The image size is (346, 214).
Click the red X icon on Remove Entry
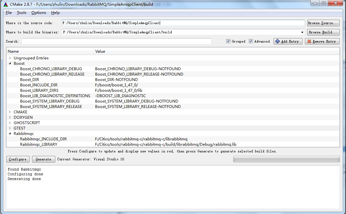tap(309, 41)
